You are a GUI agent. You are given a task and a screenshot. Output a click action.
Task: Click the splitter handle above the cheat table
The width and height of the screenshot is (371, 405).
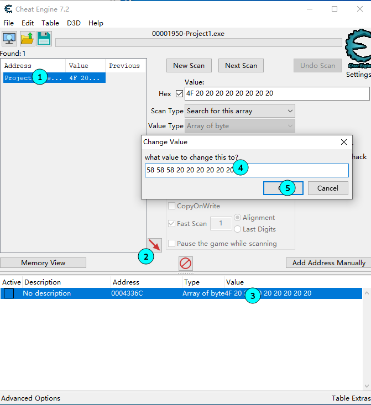tap(186, 273)
